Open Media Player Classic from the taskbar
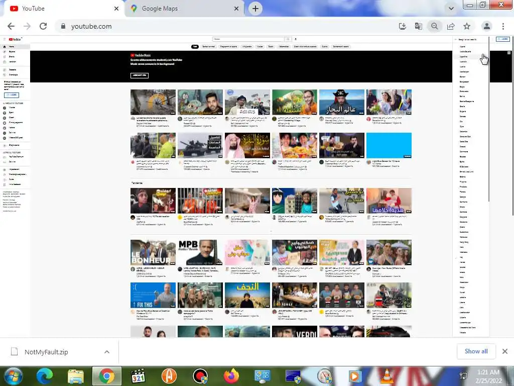The image size is (514, 386). click(138, 376)
